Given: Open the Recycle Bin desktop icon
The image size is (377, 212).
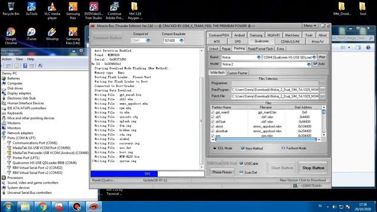Looking at the screenshot, I should (11, 9).
